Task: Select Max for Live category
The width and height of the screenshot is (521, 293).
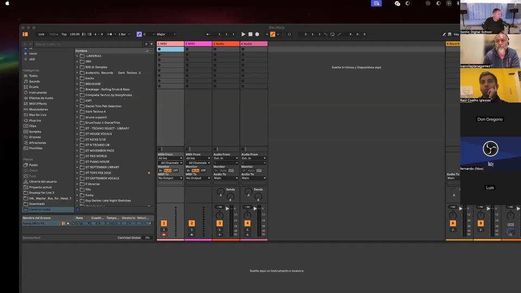Action: [36, 114]
